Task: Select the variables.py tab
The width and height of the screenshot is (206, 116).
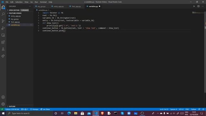Action: (x=93, y=6)
